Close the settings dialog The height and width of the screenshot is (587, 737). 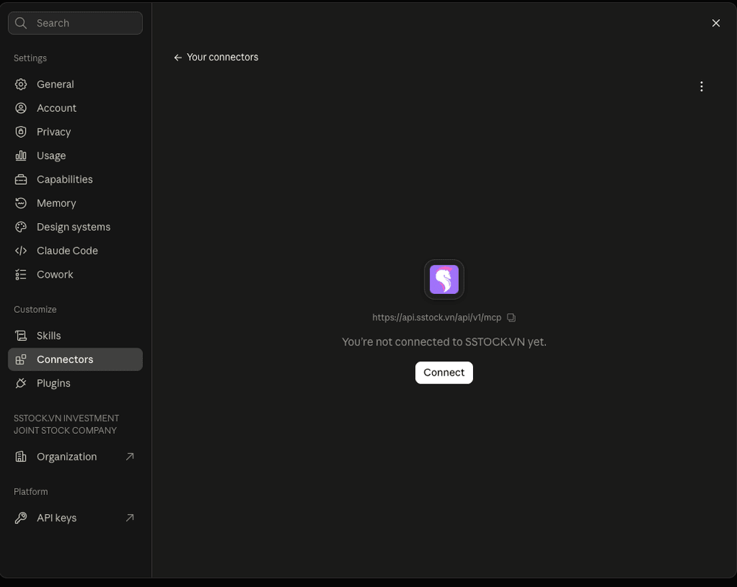point(716,23)
